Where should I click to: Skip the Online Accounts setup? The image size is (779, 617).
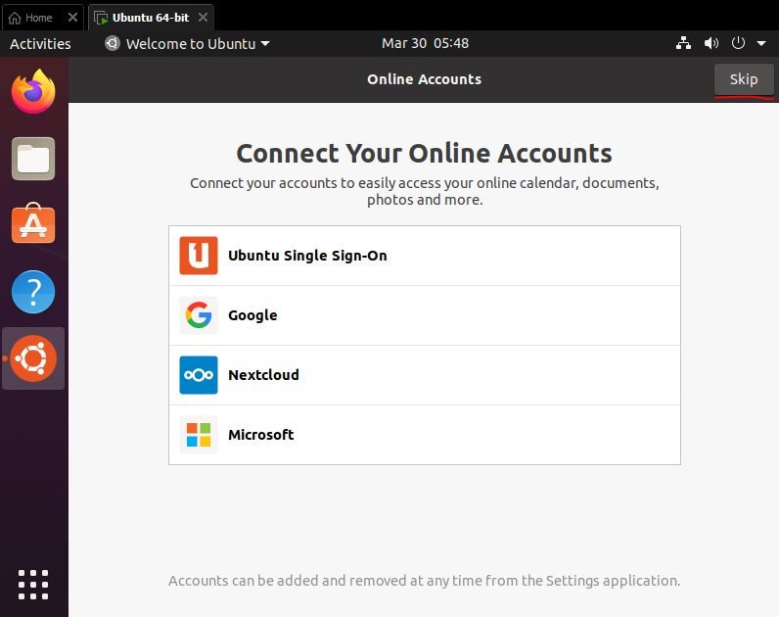point(744,79)
